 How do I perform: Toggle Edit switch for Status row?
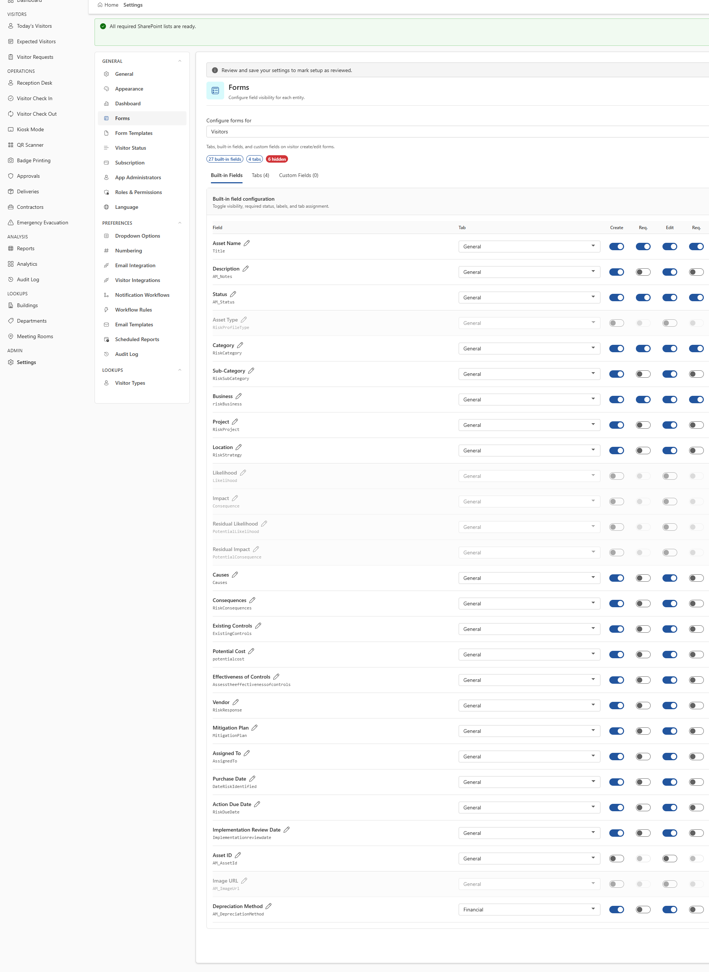click(669, 298)
